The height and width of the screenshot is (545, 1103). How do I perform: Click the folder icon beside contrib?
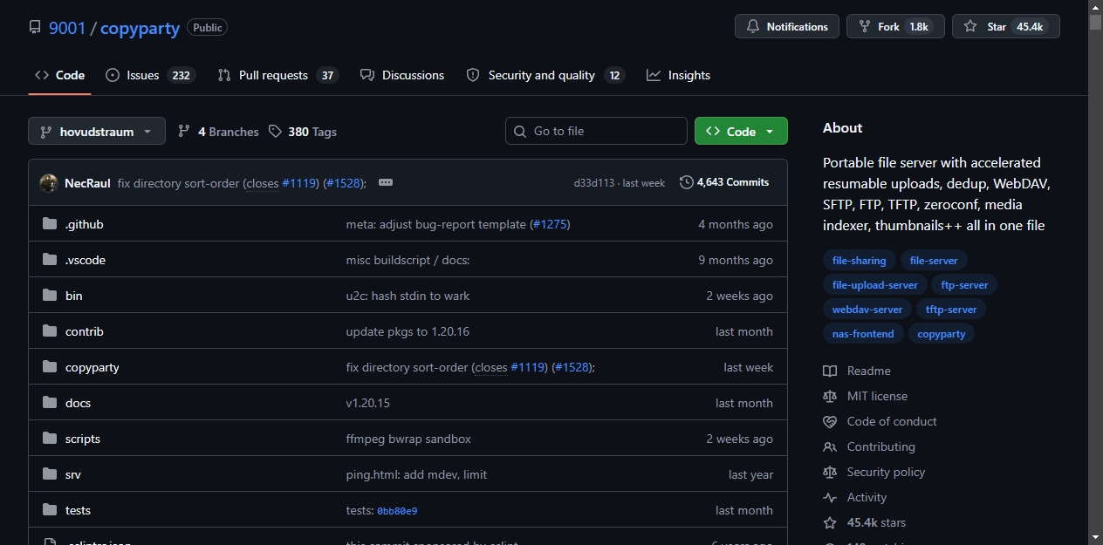pos(50,331)
